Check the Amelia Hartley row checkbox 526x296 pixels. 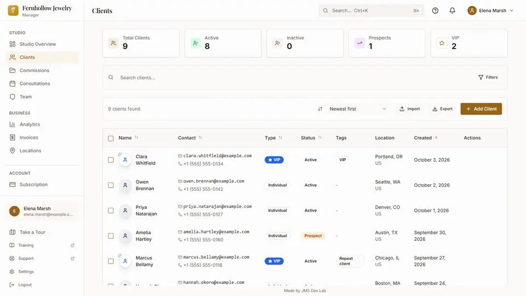(111, 236)
